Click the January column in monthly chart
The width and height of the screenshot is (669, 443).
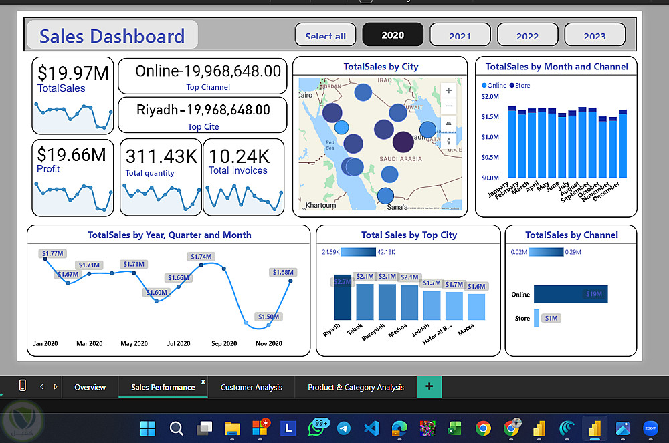[x=512, y=142]
